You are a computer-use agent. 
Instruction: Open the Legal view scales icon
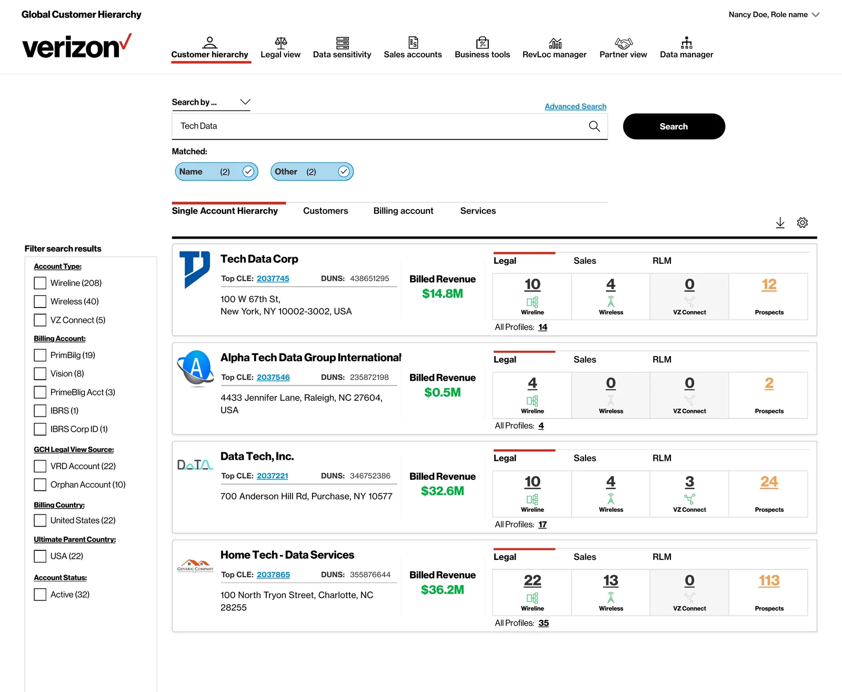tap(281, 42)
